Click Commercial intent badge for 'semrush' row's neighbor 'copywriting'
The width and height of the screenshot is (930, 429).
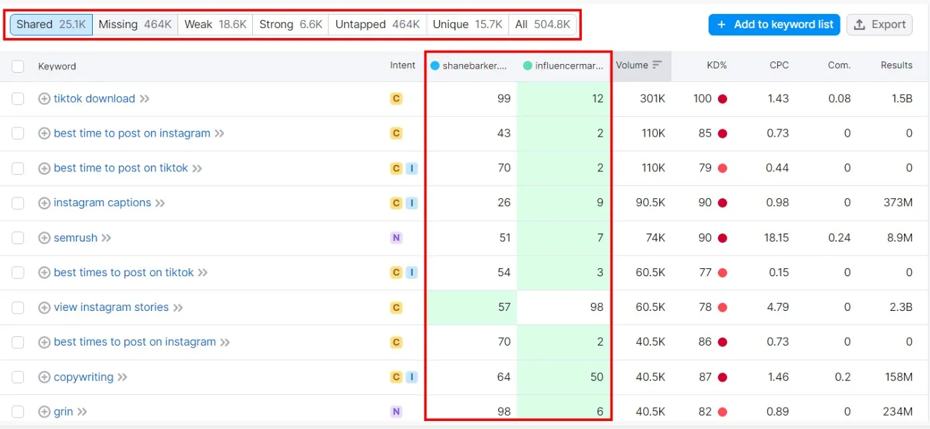click(x=396, y=377)
